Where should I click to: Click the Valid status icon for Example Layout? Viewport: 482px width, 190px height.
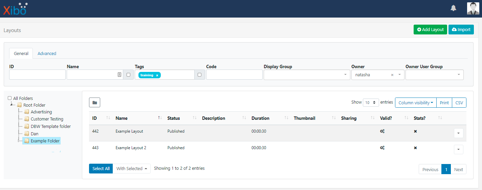click(x=382, y=131)
